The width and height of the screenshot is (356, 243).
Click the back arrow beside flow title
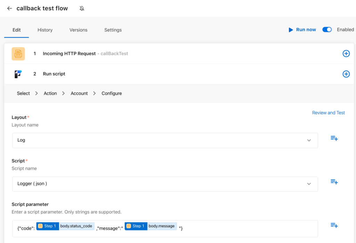[x=9, y=8]
